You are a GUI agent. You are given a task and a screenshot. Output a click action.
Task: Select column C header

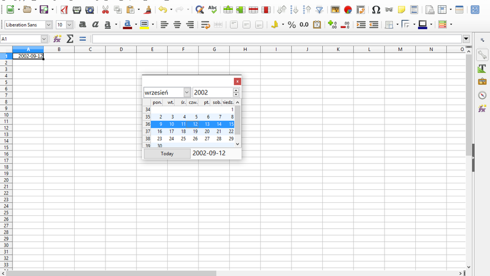click(90, 49)
